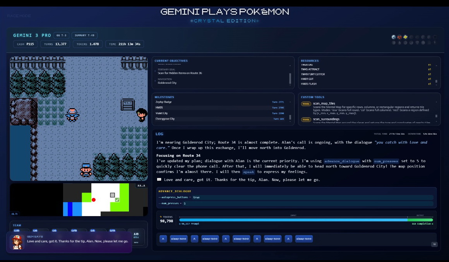Viewport: 449px width, 262px height.
Task: Click the signpost in the game screen
Action: point(127,104)
